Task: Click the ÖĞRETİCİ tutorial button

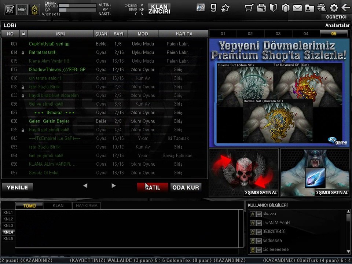Action: [336, 17]
